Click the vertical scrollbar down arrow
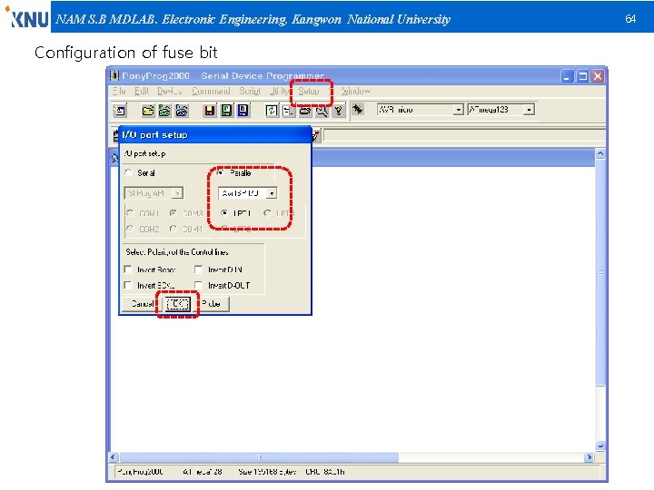The width and height of the screenshot is (654, 490). (600, 446)
